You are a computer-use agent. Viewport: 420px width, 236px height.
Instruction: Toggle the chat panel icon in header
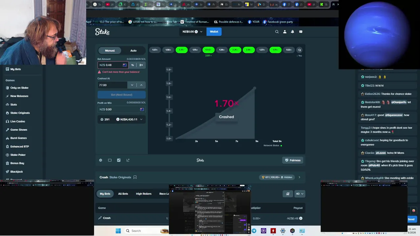(x=301, y=32)
